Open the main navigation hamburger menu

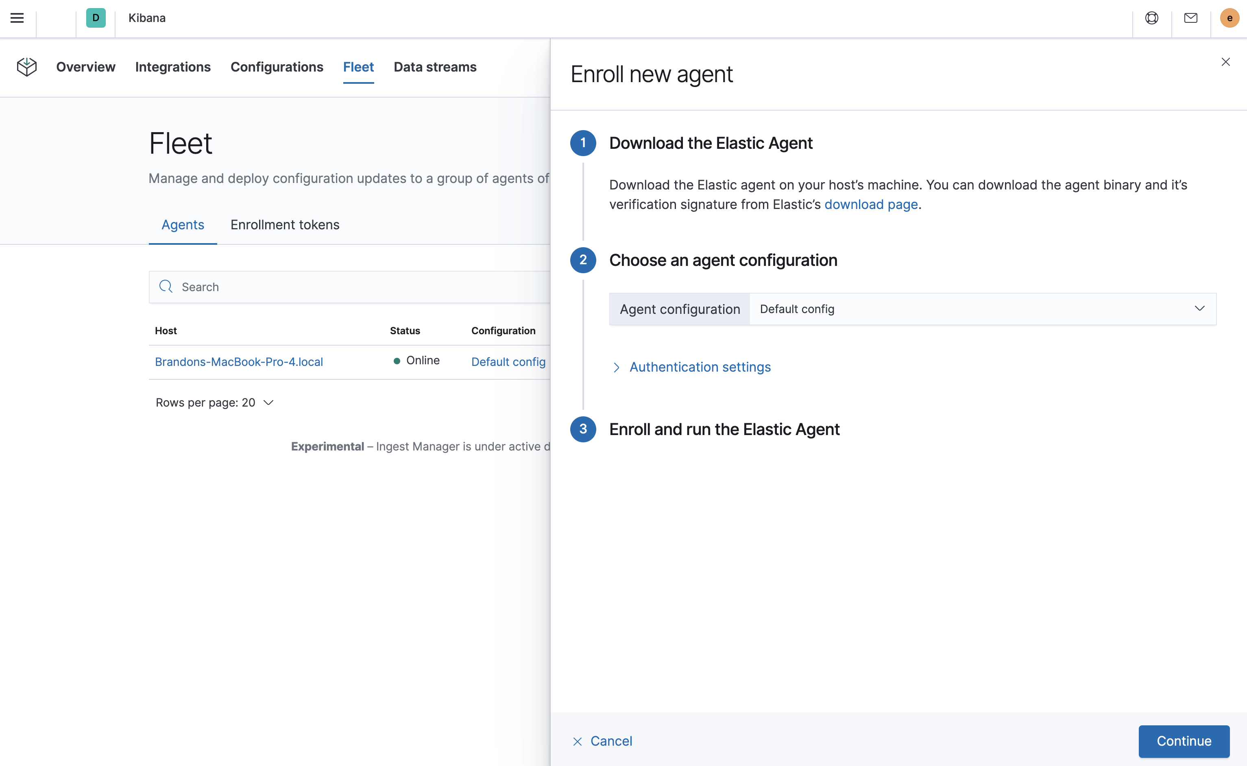click(17, 18)
